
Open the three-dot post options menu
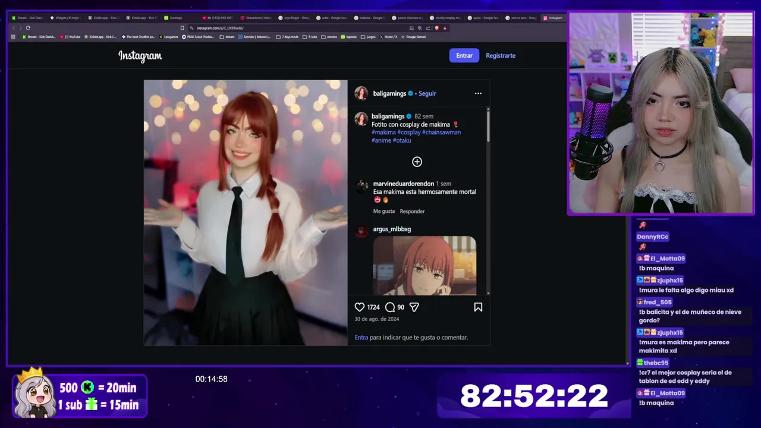click(x=478, y=93)
